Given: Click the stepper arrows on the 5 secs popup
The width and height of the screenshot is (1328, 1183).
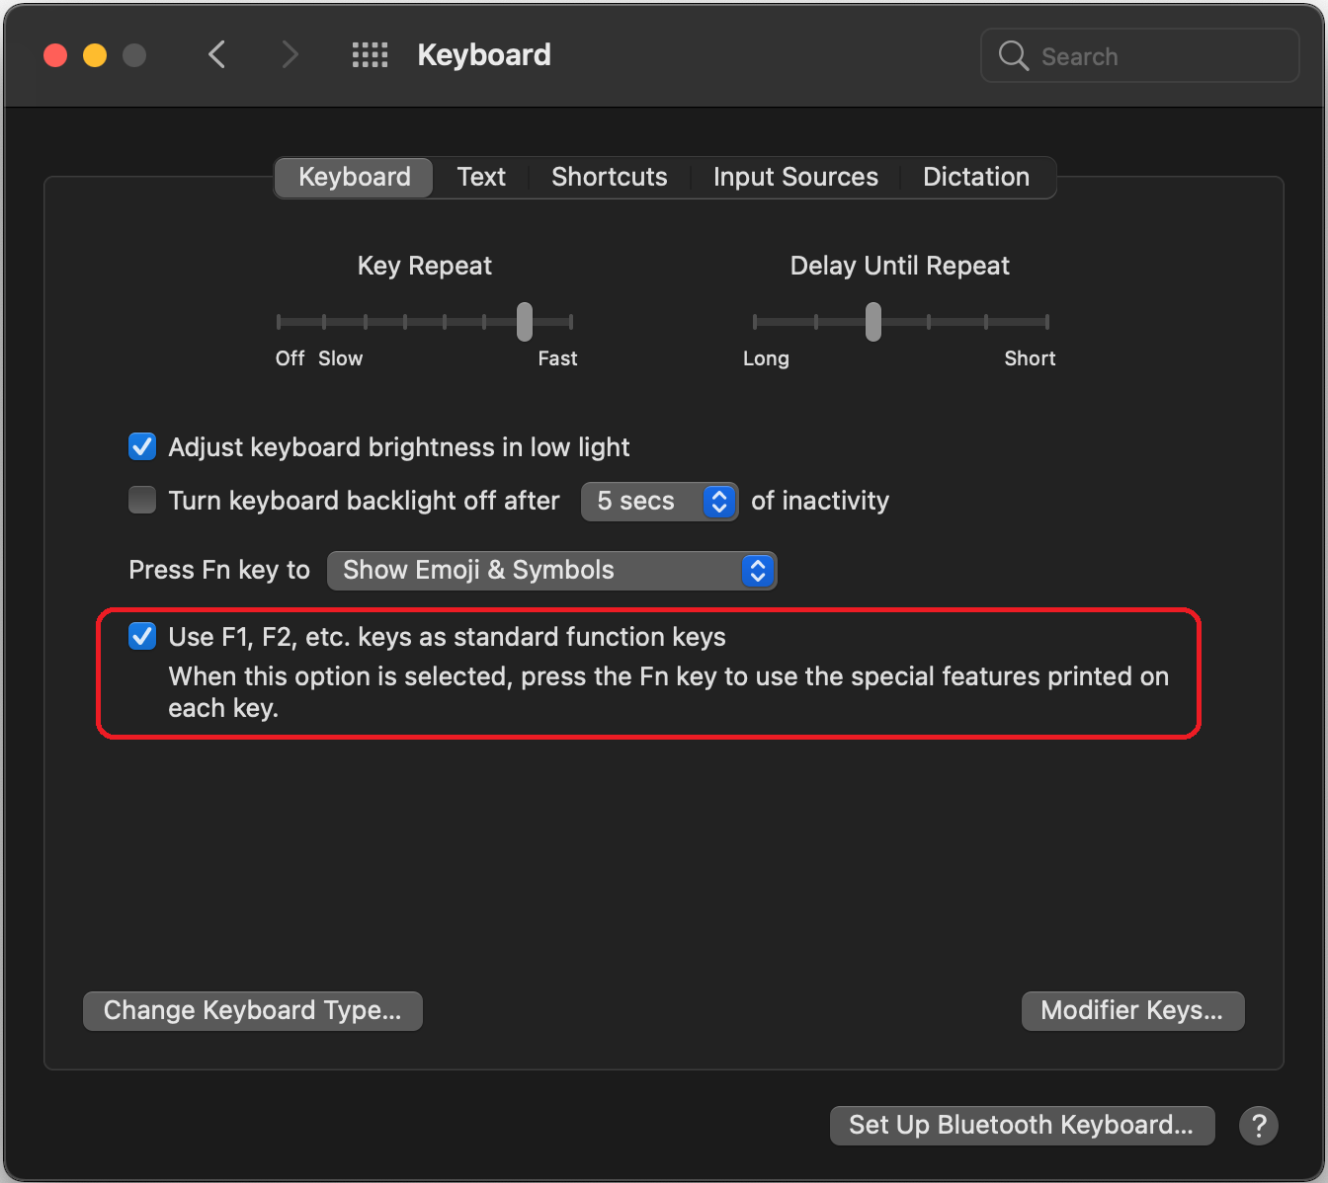Looking at the screenshot, I should click(718, 501).
